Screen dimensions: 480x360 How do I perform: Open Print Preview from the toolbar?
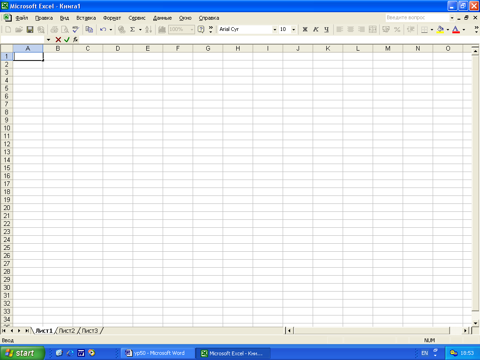coord(65,30)
